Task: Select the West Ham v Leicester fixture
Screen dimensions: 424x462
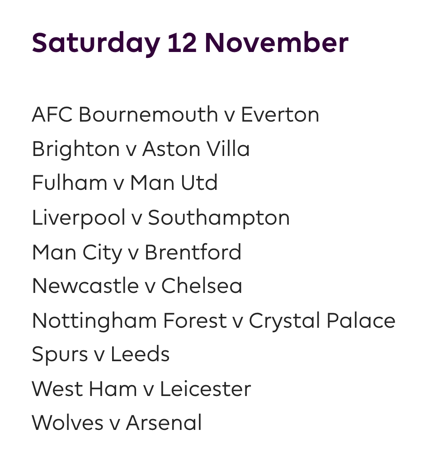Action: click(x=141, y=389)
